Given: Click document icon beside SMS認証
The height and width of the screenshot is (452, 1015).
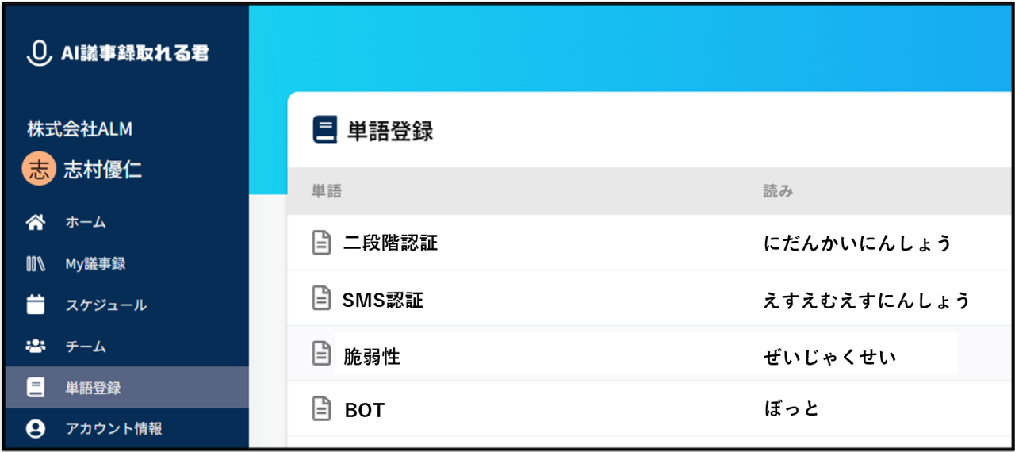Looking at the screenshot, I should coord(321,298).
